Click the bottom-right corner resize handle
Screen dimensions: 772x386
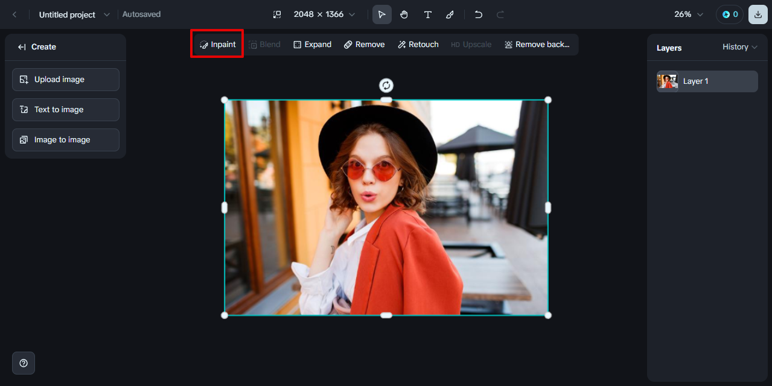click(548, 315)
